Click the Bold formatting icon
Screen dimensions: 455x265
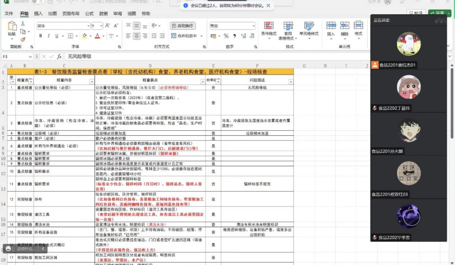click(x=41, y=36)
